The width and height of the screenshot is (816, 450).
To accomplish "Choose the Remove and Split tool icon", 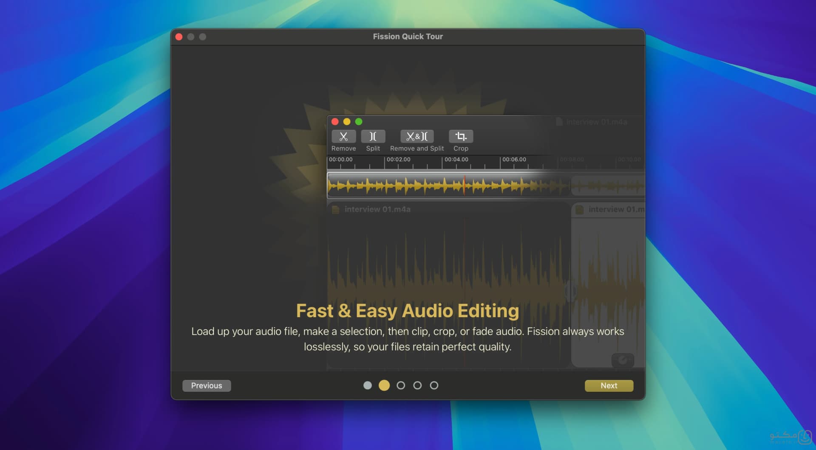I will coord(417,136).
